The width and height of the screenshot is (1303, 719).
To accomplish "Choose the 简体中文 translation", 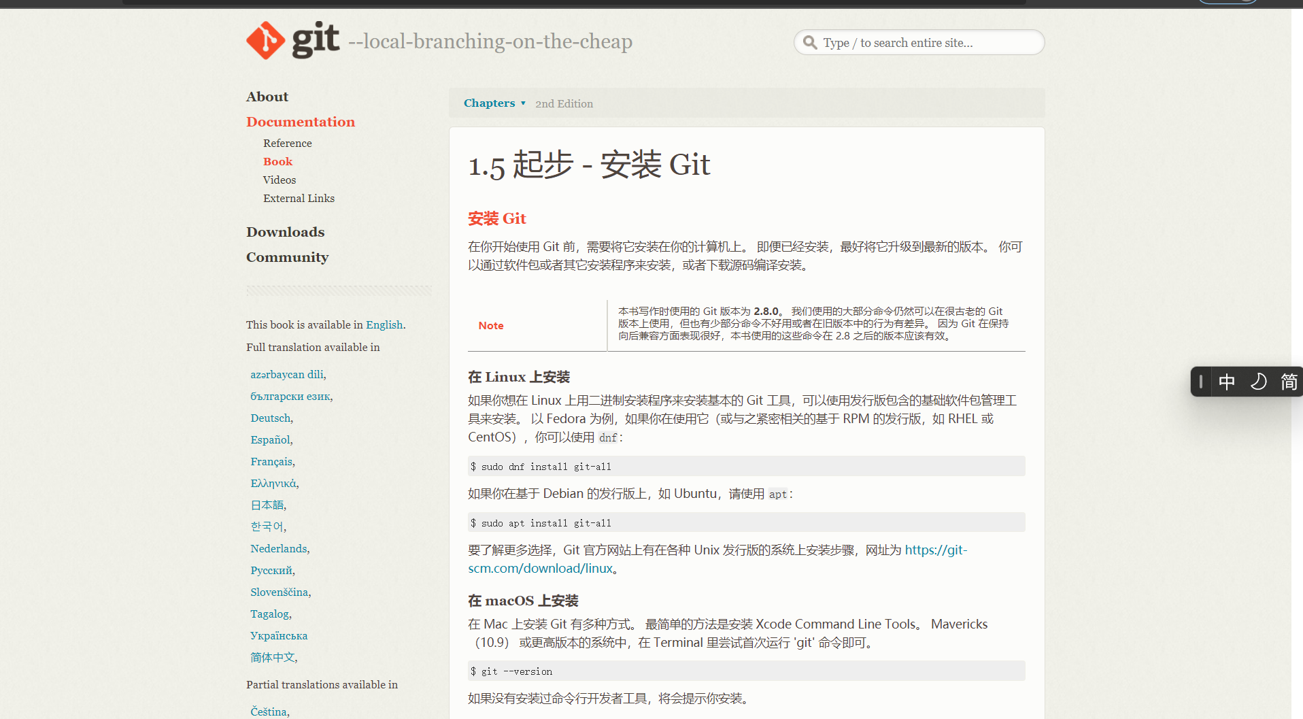I will click(x=273, y=657).
